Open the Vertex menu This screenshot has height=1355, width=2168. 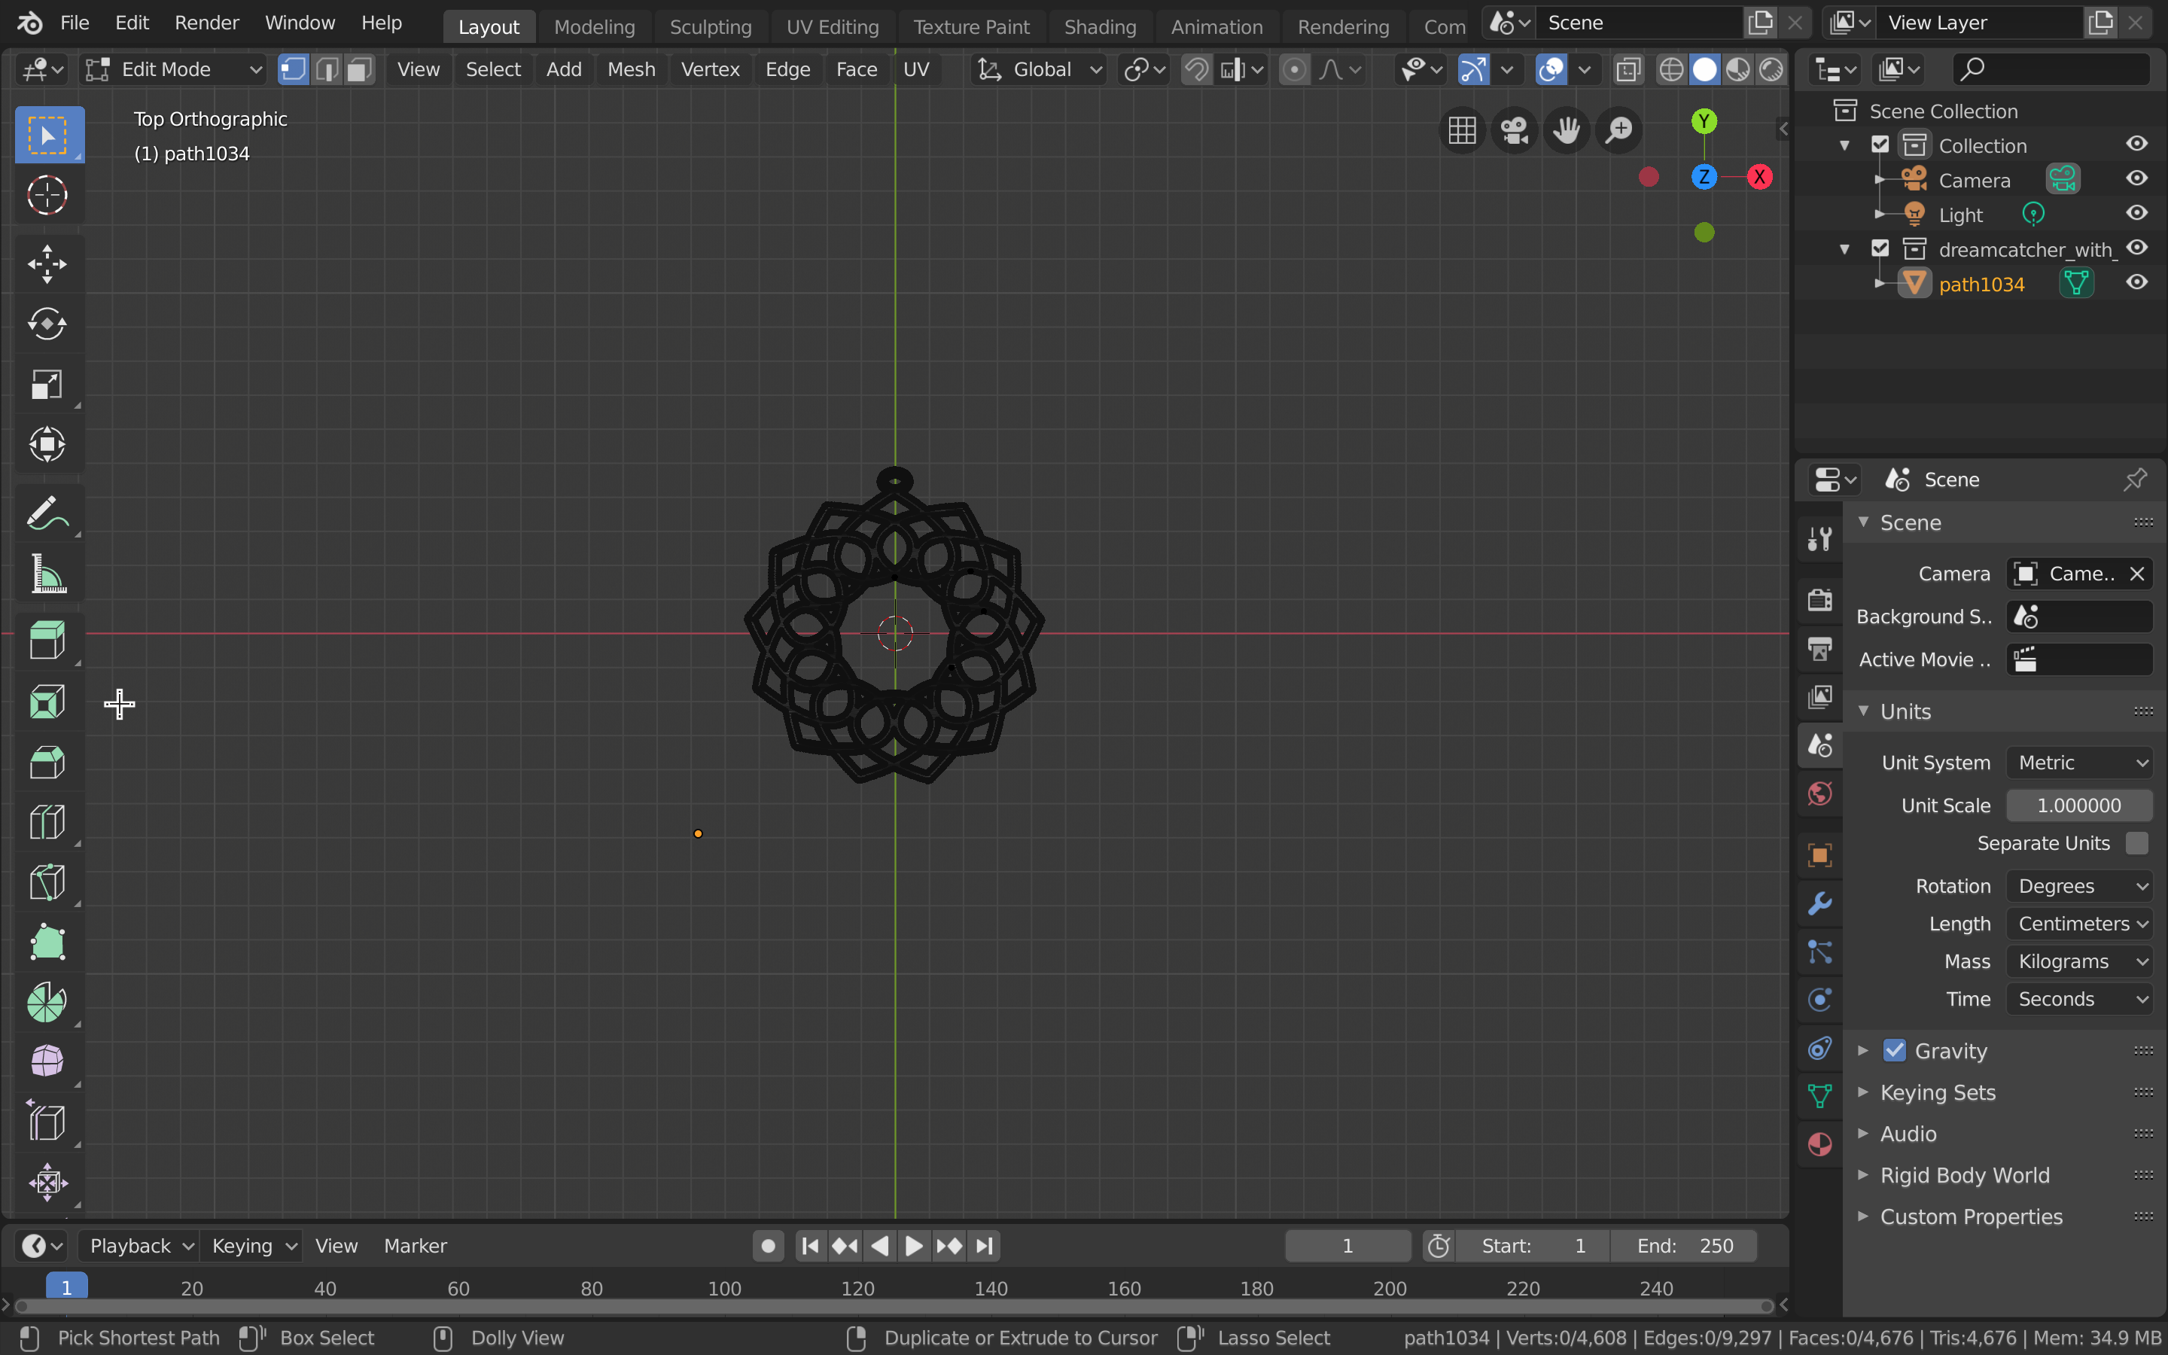click(710, 69)
